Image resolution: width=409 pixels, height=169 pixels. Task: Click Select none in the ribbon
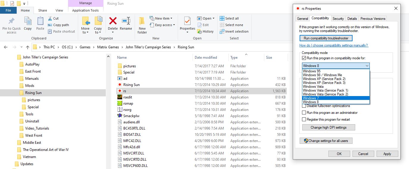click(x=231, y=25)
